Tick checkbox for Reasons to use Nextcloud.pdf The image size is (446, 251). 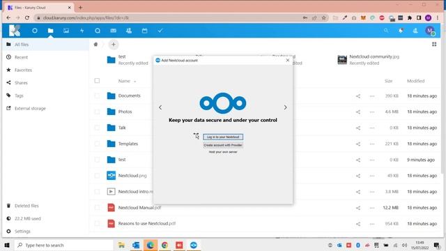(x=97, y=224)
